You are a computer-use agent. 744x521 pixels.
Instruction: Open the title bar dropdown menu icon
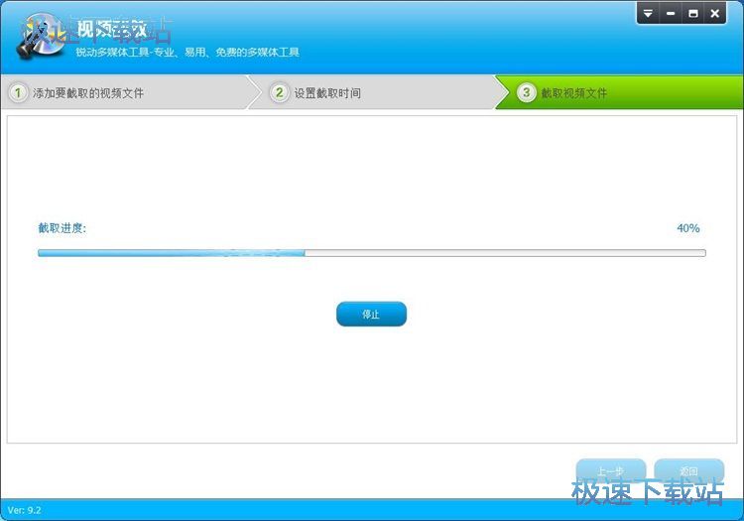click(648, 13)
